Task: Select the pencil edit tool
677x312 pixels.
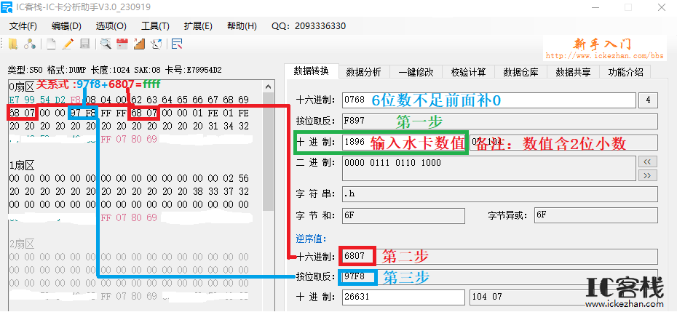Action: (68, 44)
